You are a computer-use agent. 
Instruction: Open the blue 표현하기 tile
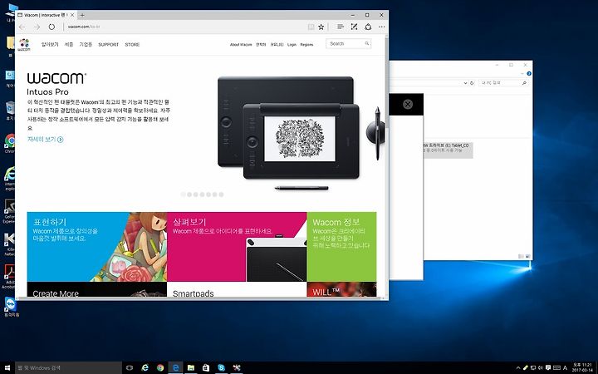coord(97,247)
